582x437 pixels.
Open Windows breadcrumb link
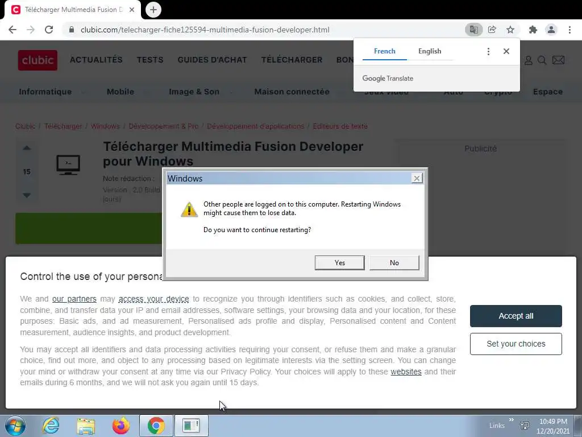(x=105, y=126)
